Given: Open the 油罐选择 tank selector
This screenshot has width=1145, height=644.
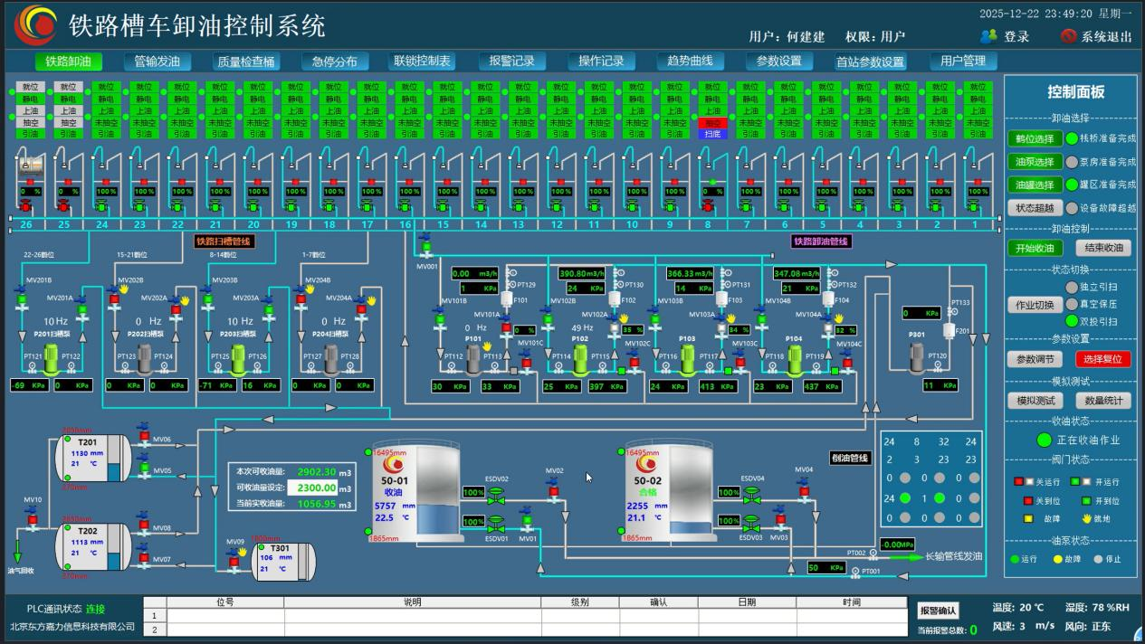Looking at the screenshot, I should click(x=1031, y=185).
